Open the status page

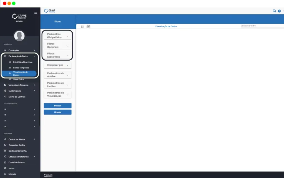tap(11, 168)
